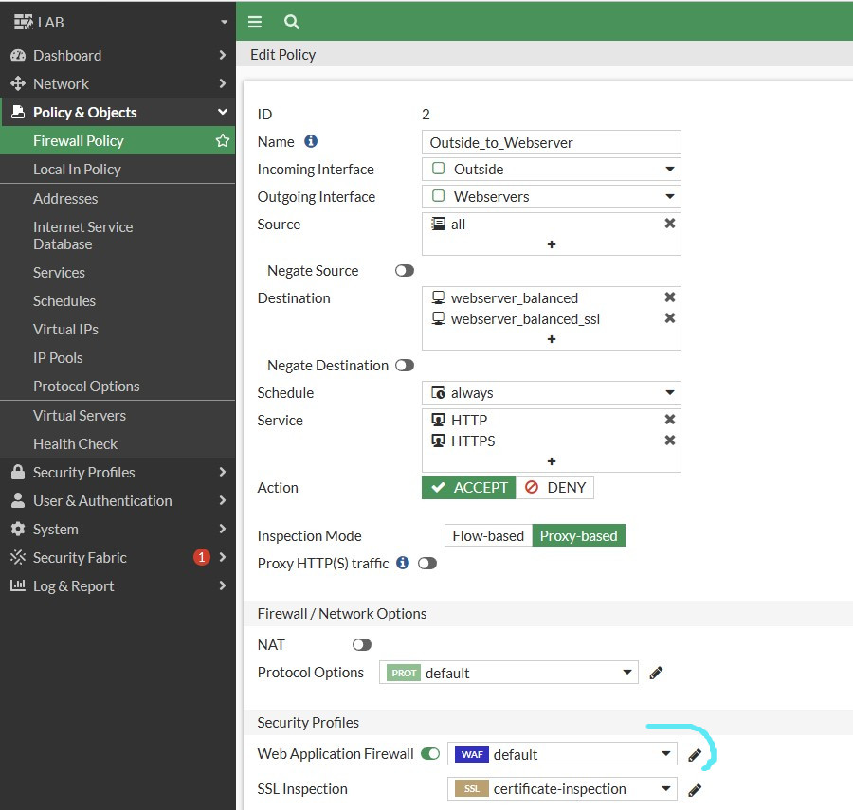The width and height of the screenshot is (853, 810).
Task: Open the Health Check page
Action: tap(118, 443)
